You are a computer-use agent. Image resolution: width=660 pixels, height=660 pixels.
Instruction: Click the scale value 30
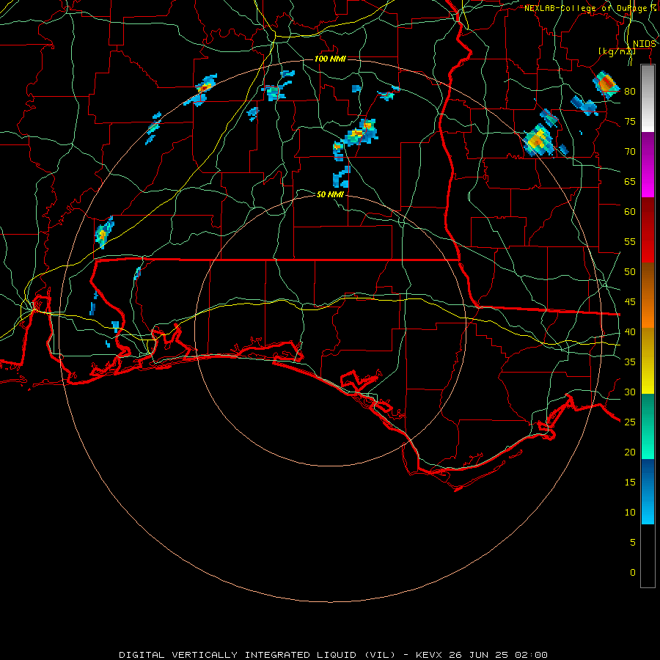630,392
